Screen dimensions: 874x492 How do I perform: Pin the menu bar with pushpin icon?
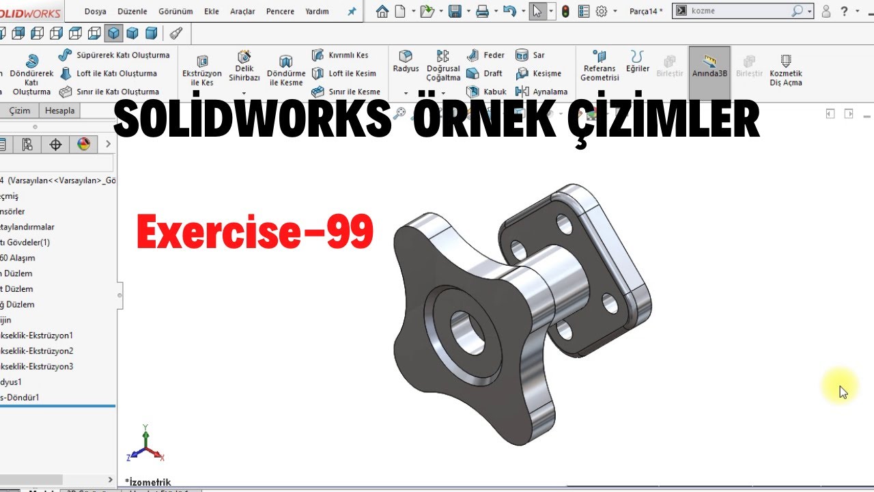click(352, 12)
